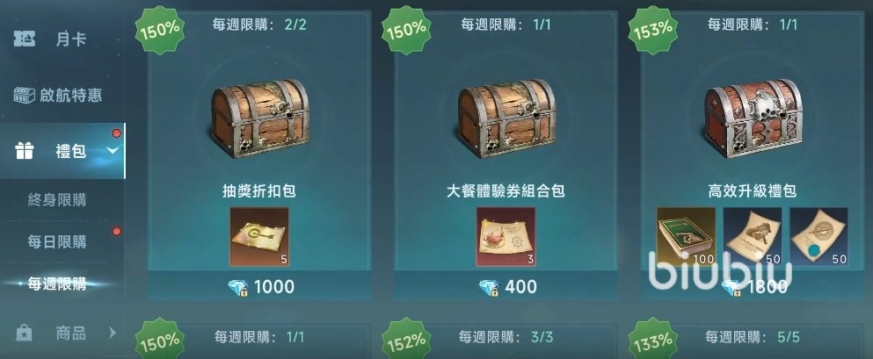
Task: Open the 月卡 ticket icon
Action: [24, 39]
